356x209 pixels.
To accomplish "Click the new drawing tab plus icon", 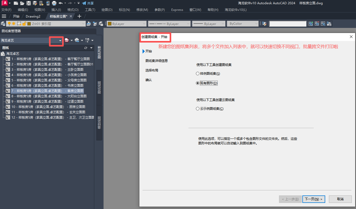I will (79, 16).
